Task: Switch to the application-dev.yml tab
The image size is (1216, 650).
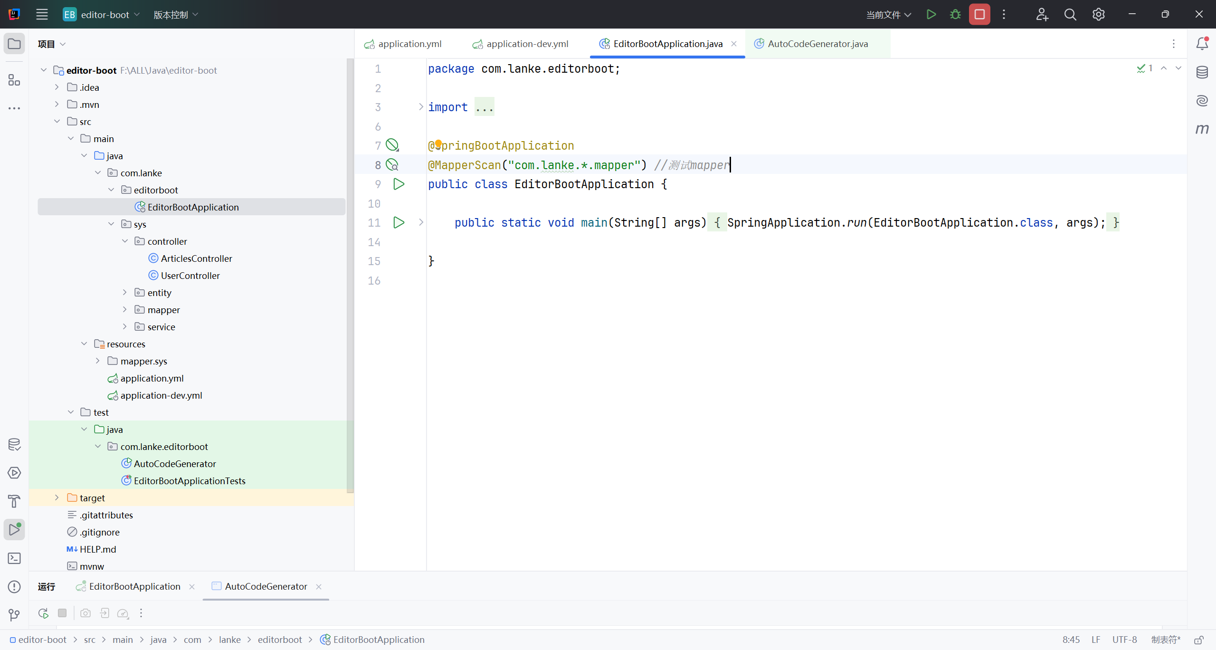Action: pos(521,44)
